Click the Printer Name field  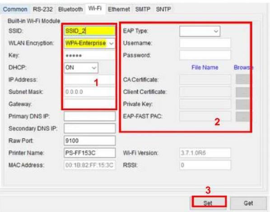89,153
